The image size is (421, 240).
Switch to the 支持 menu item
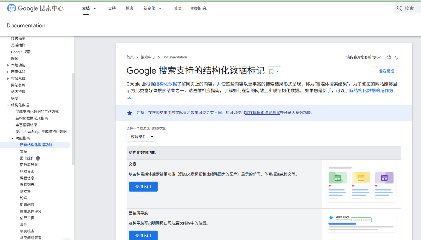click(112, 8)
